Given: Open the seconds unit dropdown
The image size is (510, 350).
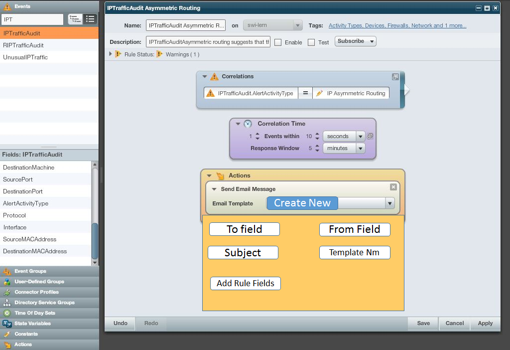Looking at the screenshot, I should [x=361, y=136].
